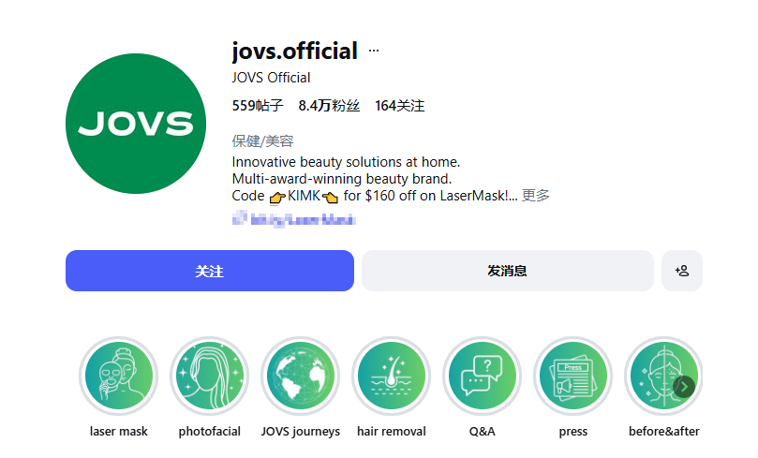Viewport: 758px width, 458px height.
Task: Open the laser mask story highlight
Action: [x=118, y=376]
